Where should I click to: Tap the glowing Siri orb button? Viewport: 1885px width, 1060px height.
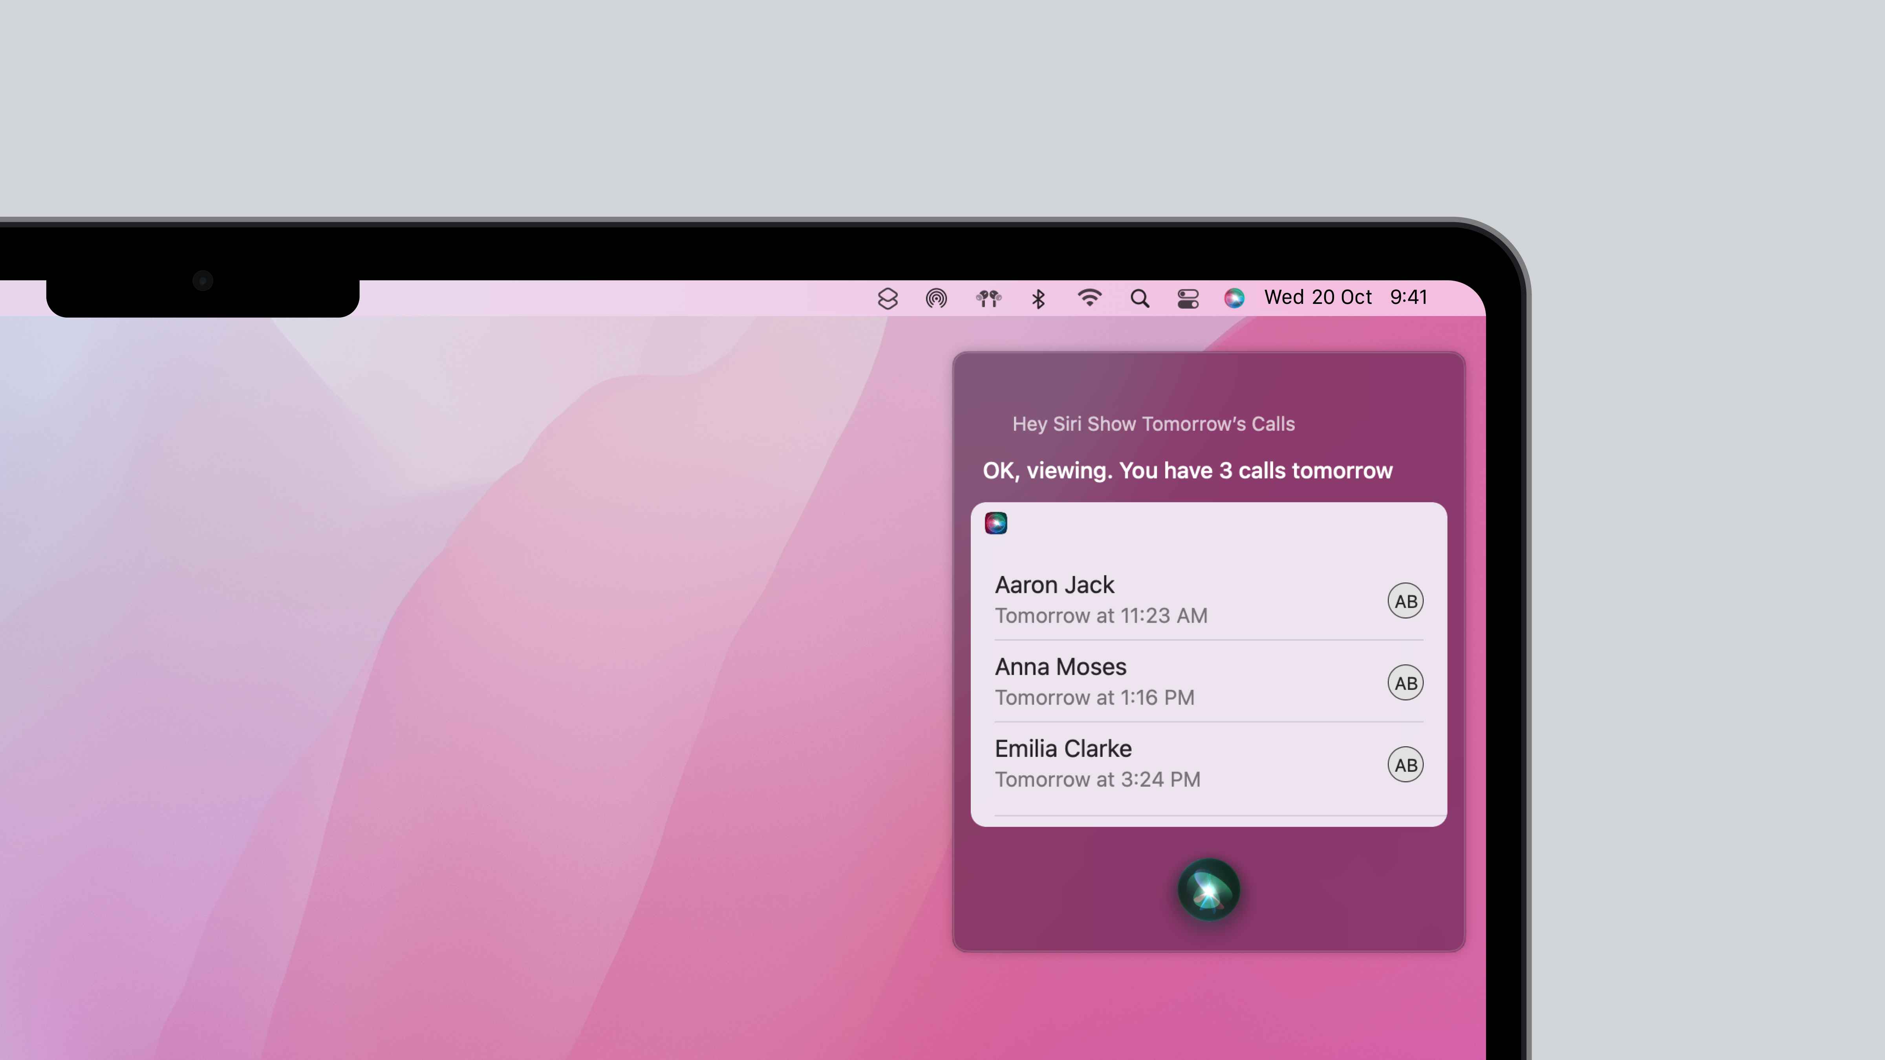(1208, 890)
